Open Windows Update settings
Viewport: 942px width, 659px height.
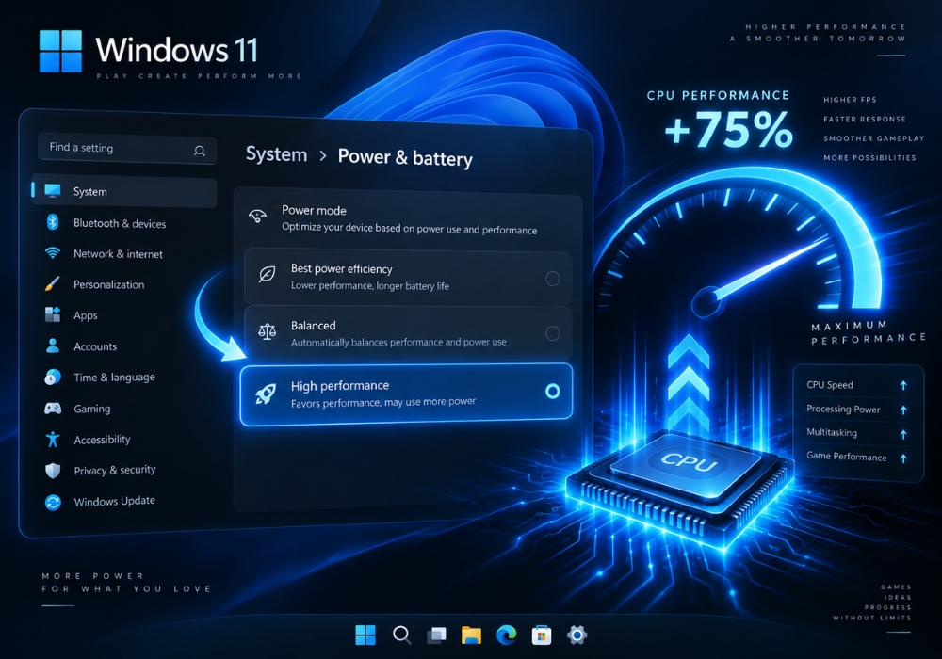[x=124, y=502]
